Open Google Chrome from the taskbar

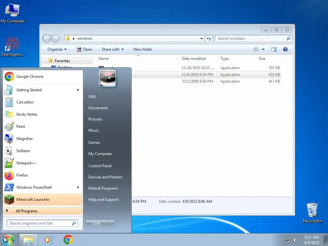68,240
